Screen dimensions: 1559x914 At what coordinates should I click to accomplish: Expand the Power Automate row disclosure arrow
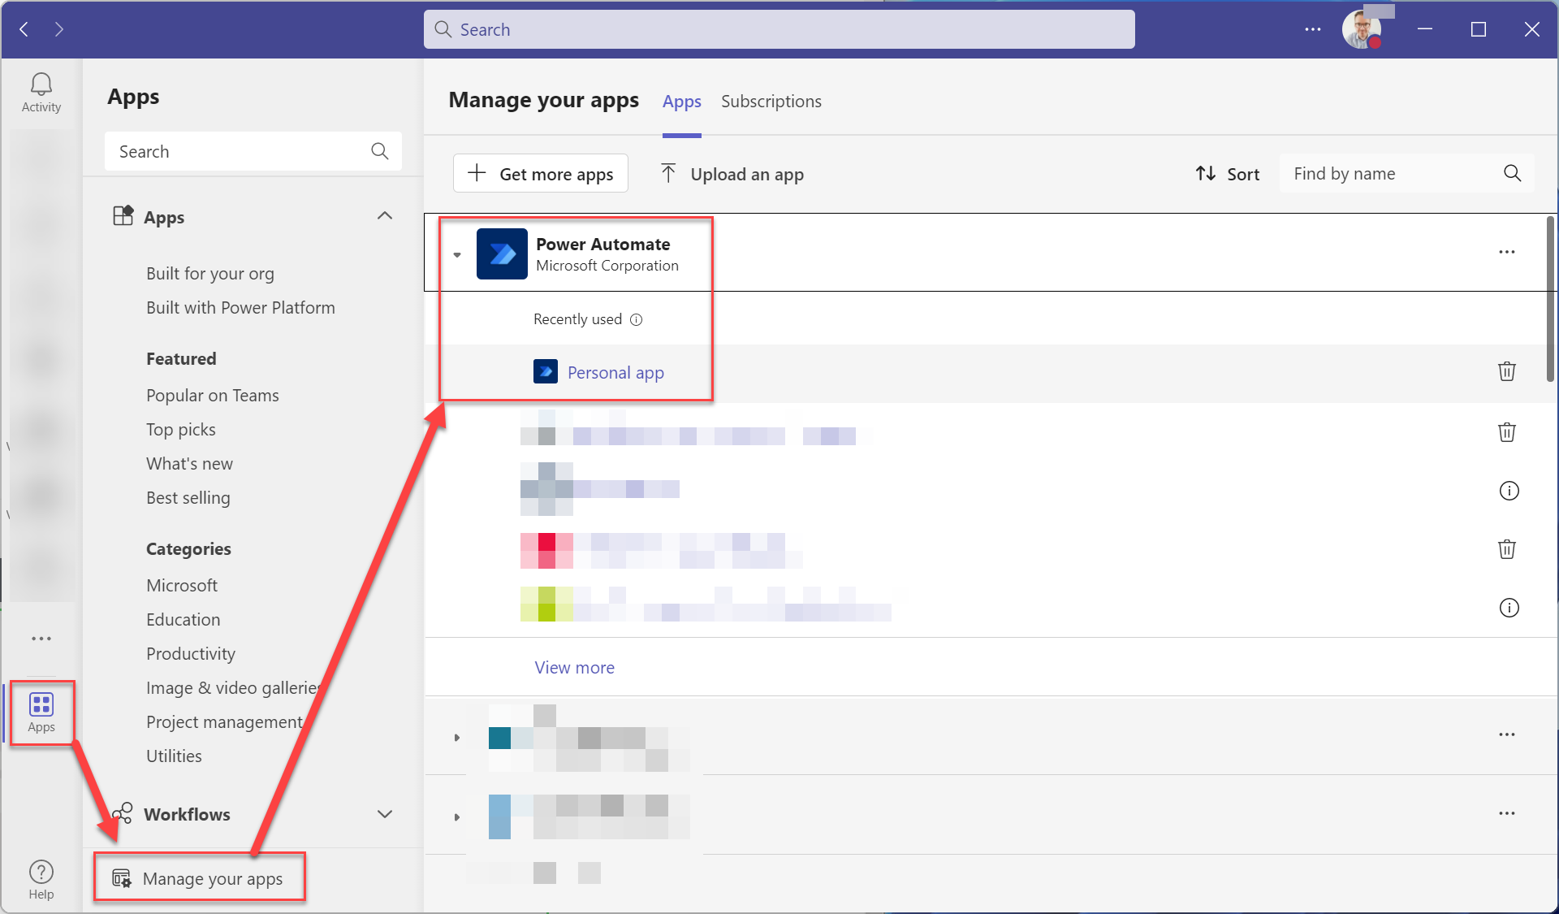[457, 254]
